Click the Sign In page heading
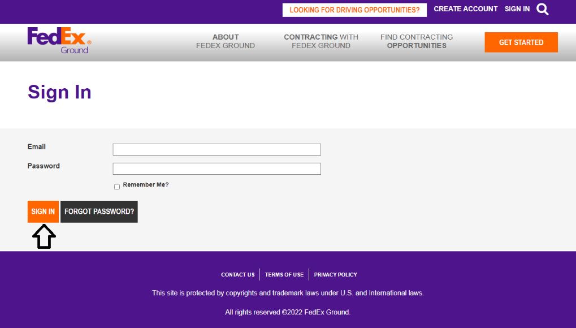This screenshot has height=328, width=576. click(59, 92)
